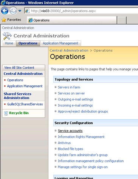
Task: Click the Security Configuration heading
Action: click(74, 123)
